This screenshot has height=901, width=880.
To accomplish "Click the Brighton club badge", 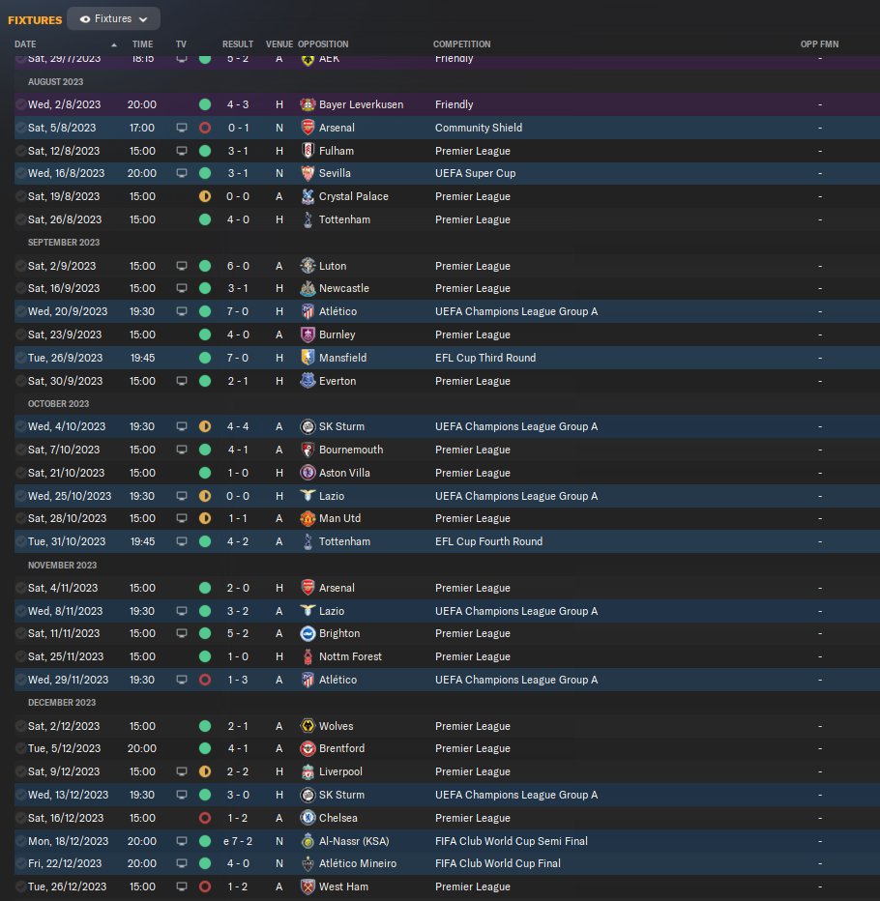I will pos(308,633).
